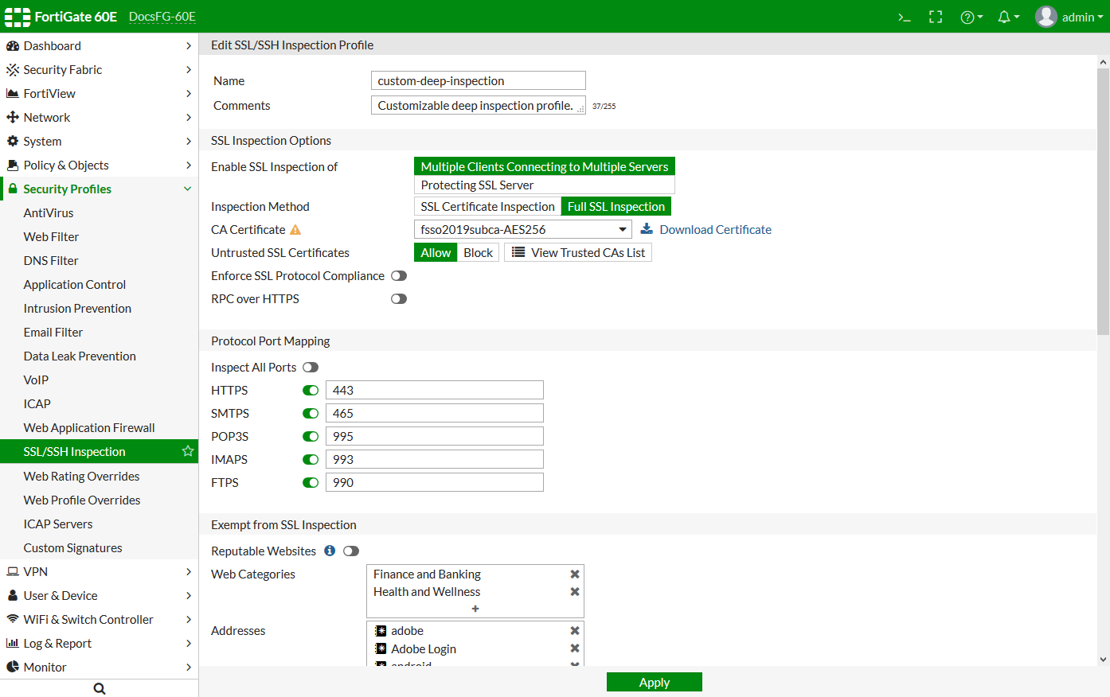Enable Enforce SSL Protocol Compliance
The height and width of the screenshot is (697, 1110).
[x=399, y=275]
